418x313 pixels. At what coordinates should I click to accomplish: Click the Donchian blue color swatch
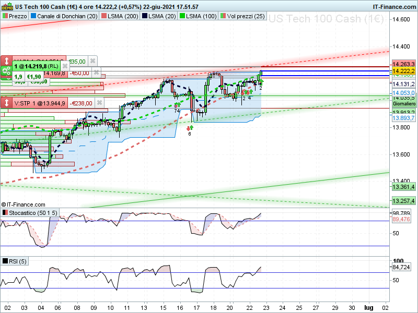(33, 16)
